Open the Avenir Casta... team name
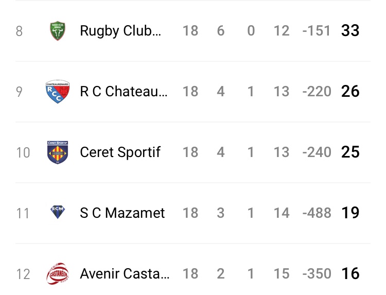Image resolution: width=386 pixels, height=295 pixels. pos(125,274)
